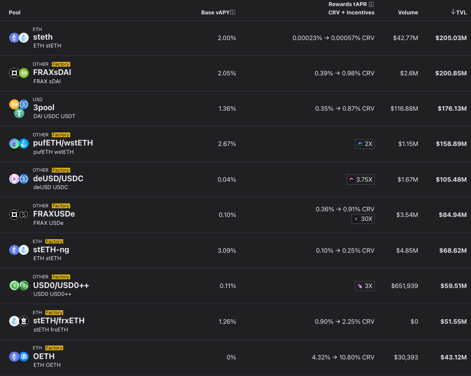Screen dimensions: 471x376
Task: Click the 4.32% → 10.80% CRV rewards
Action: (x=343, y=357)
